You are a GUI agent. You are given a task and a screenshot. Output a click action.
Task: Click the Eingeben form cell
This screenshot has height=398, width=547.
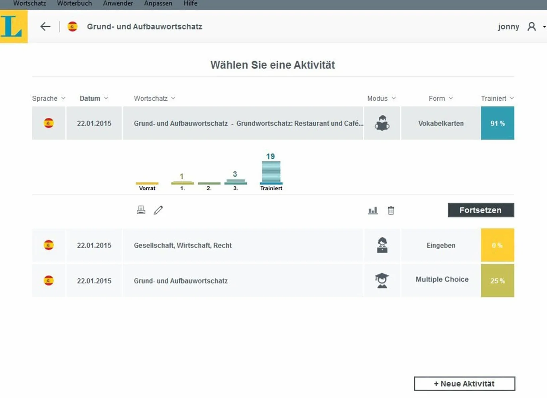click(441, 245)
